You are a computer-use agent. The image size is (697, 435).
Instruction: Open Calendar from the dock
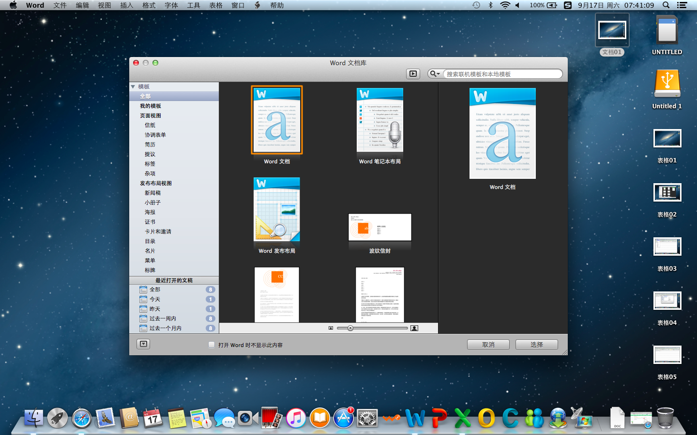coord(153,418)
